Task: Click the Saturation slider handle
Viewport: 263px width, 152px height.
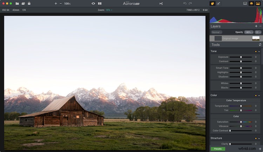Action: coord(241,122)
